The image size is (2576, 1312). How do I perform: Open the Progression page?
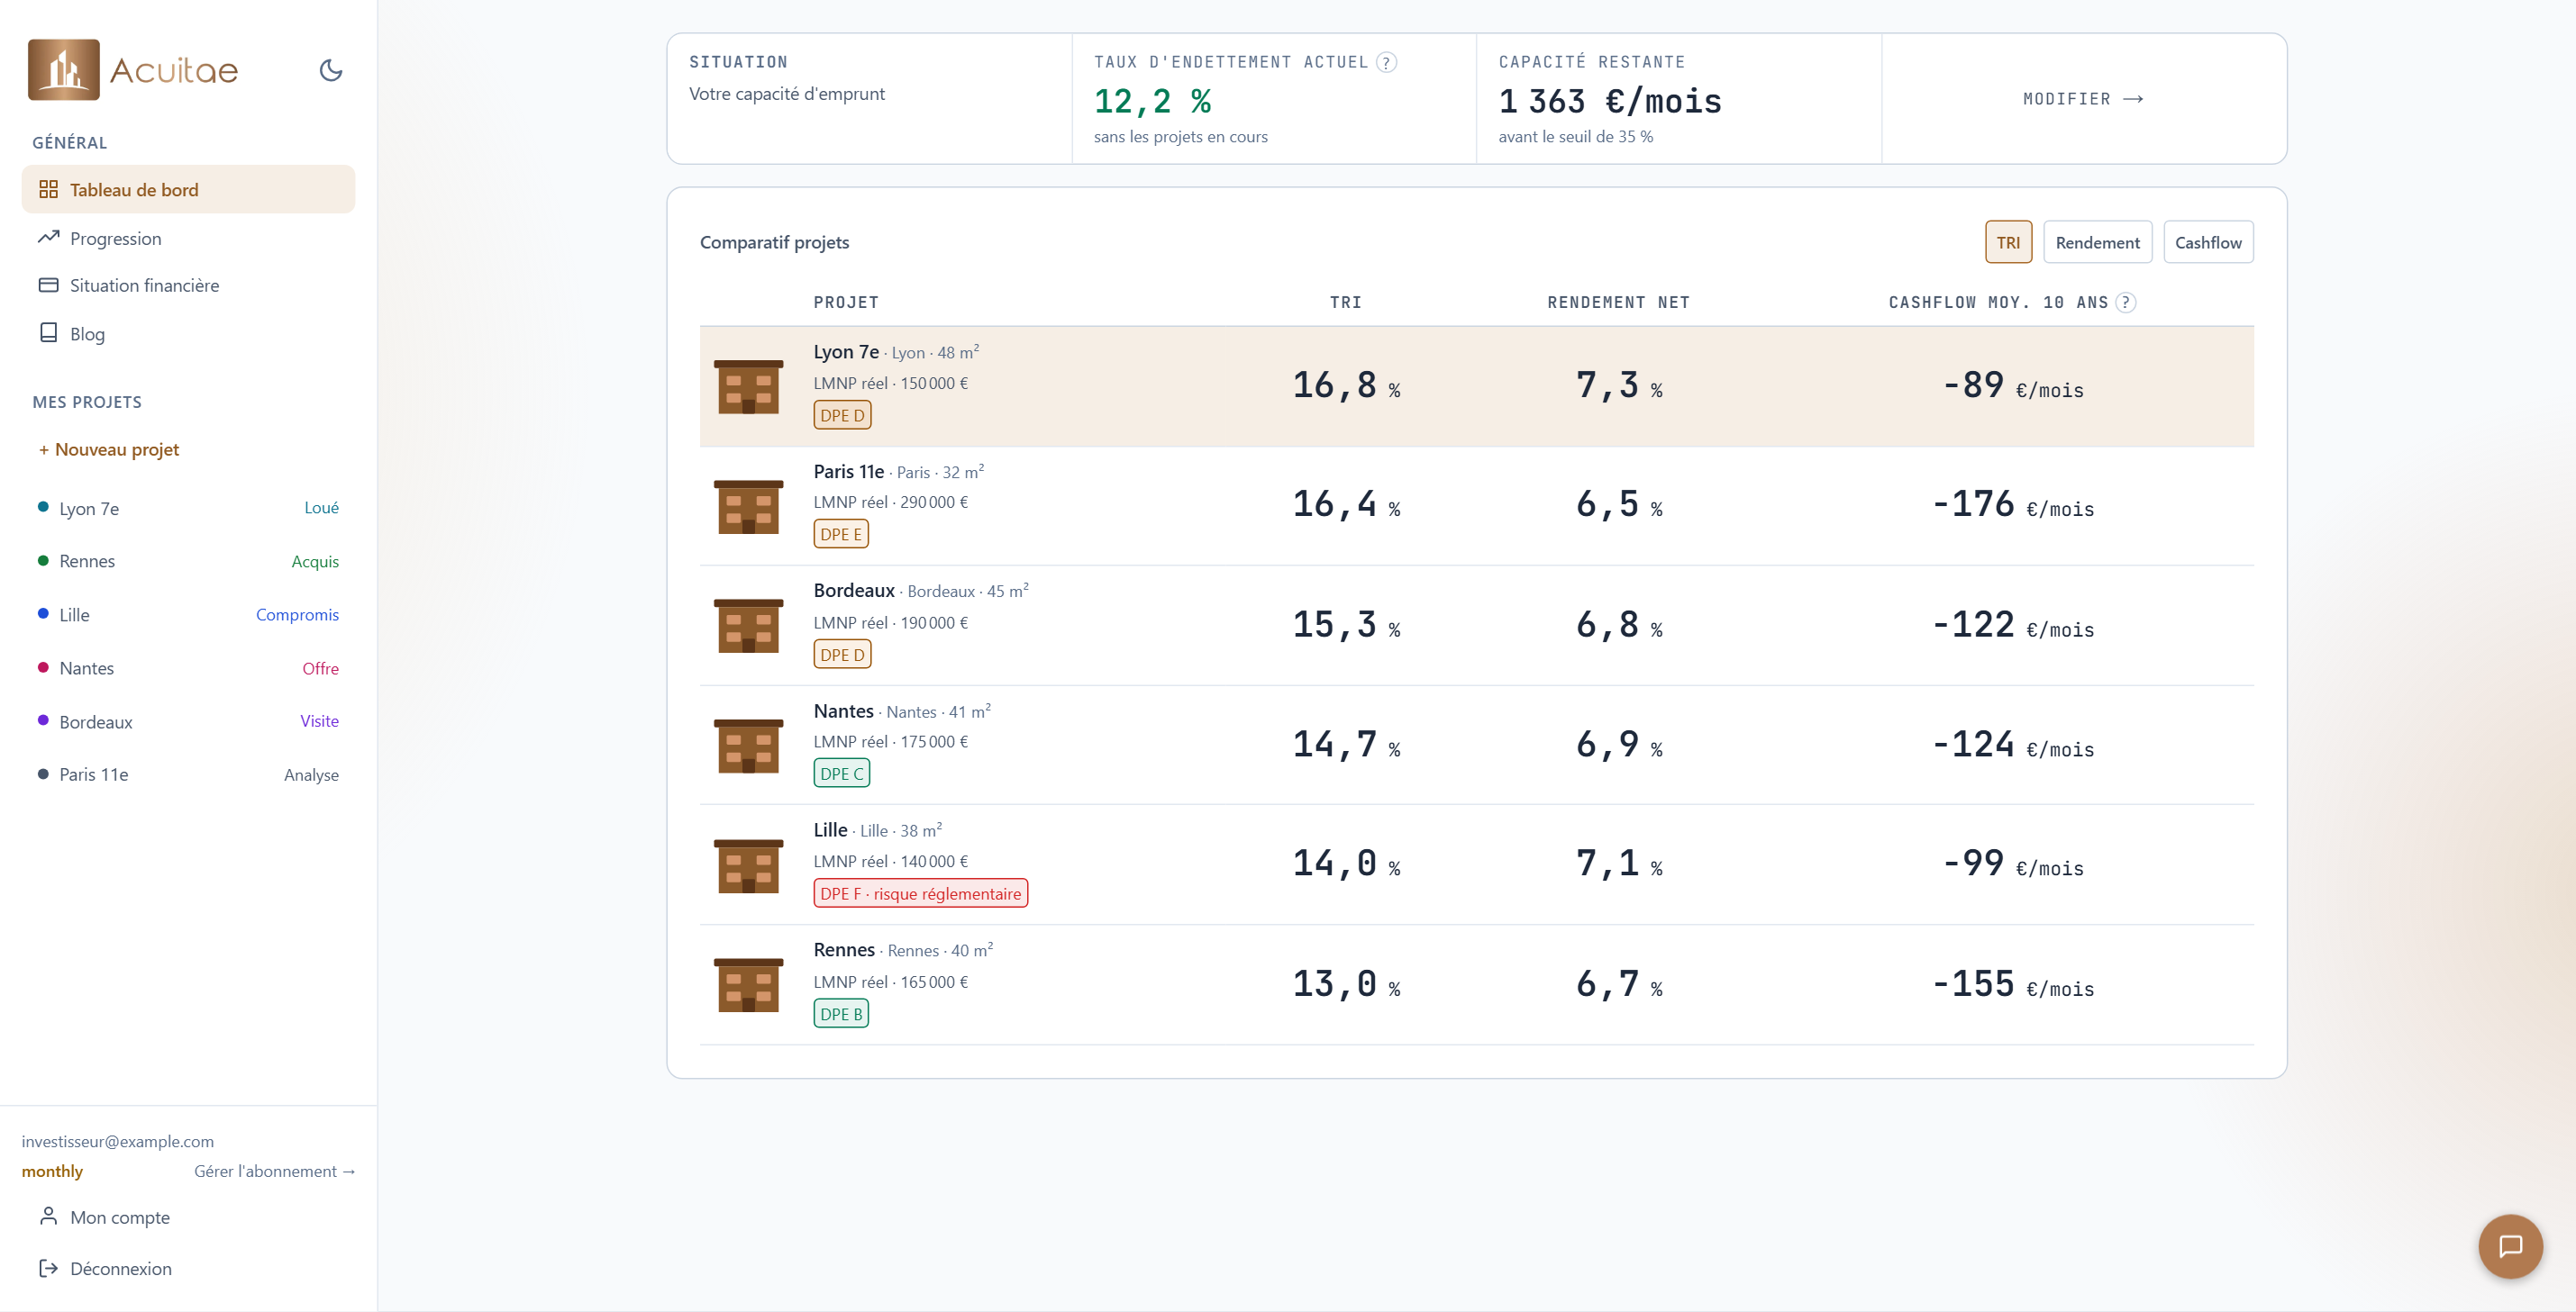click(188, 238)
